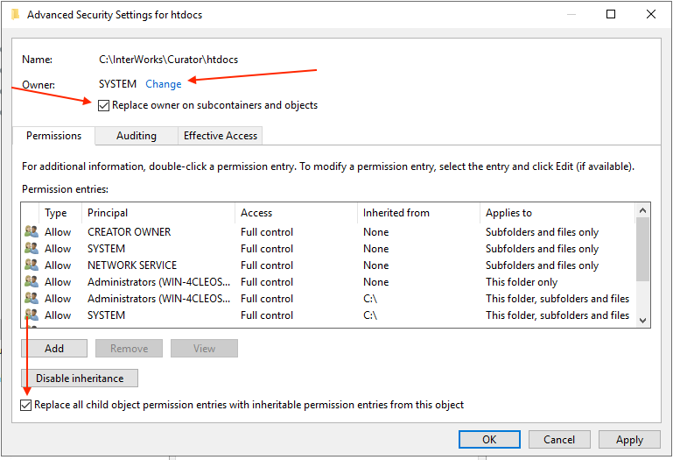Click the Add button
Image resolution: width=673 pixels, height=460 pixels.
pyautogui.click(x=54, y=348)
